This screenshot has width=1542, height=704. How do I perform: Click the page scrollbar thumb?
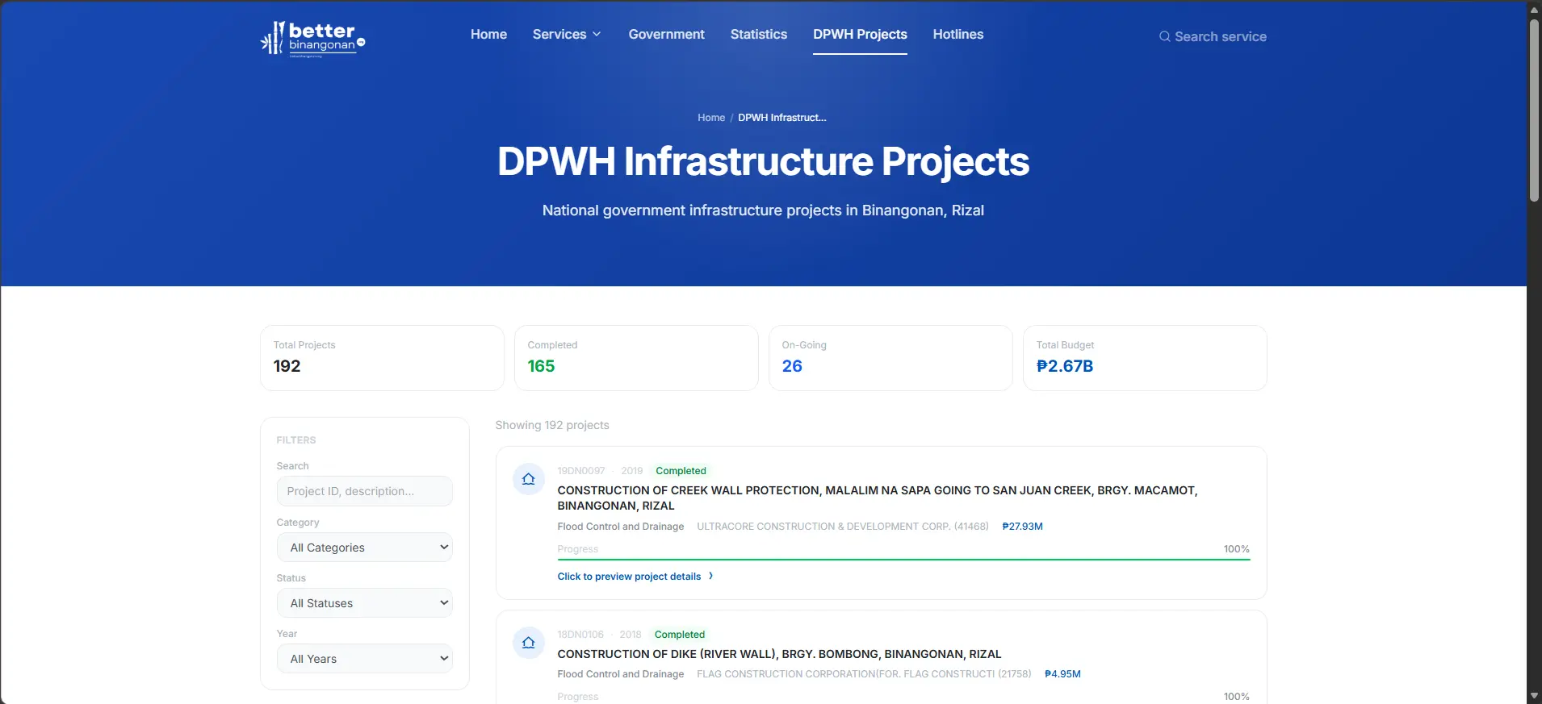tap(1534, 109)
